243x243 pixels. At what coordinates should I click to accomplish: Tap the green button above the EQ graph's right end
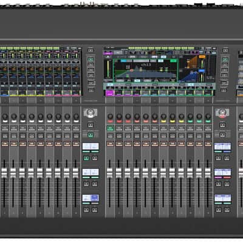click(173, 61)
